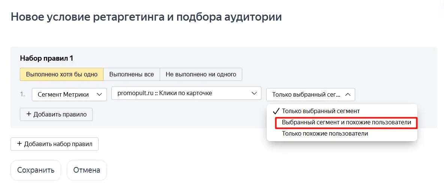Image resolution: width=444 pixels, height=191 pixels.
Task: Open the promopult.ru :: Клики по карточке dropdown
Action: (186, 93)
